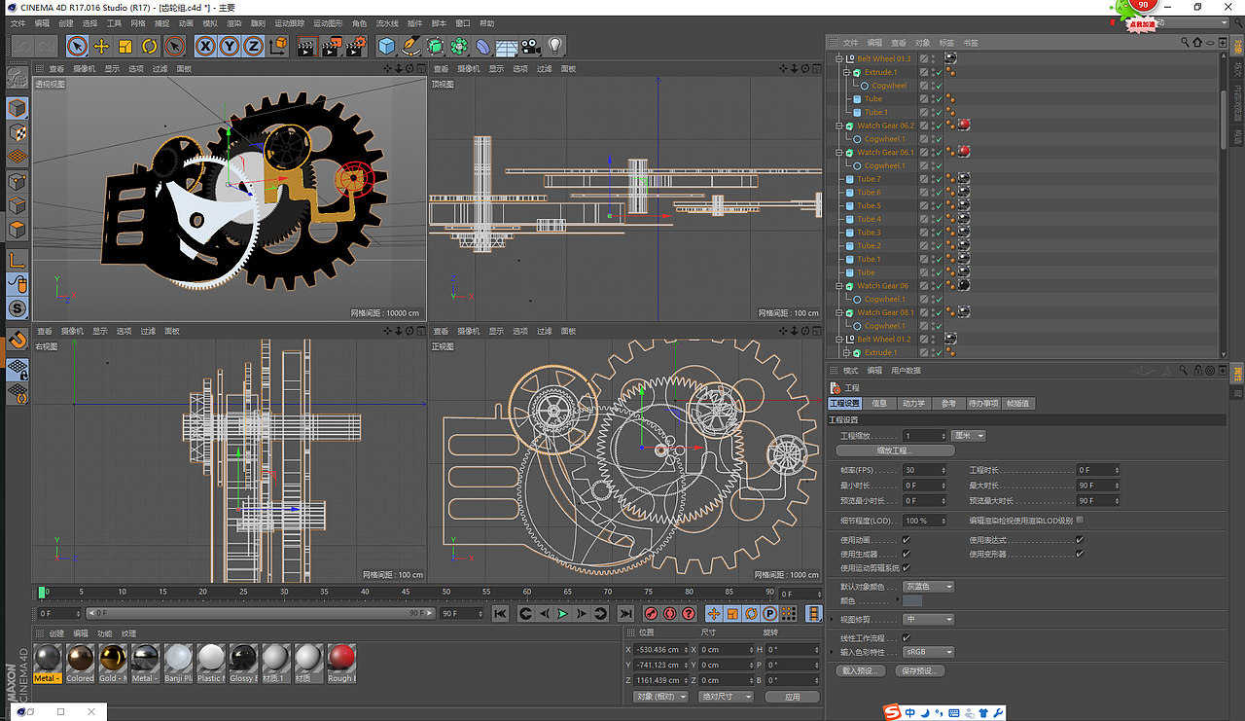
Task: Click the 颜色 color swatch
Action: pyautogui.click(x=912, y=600)
